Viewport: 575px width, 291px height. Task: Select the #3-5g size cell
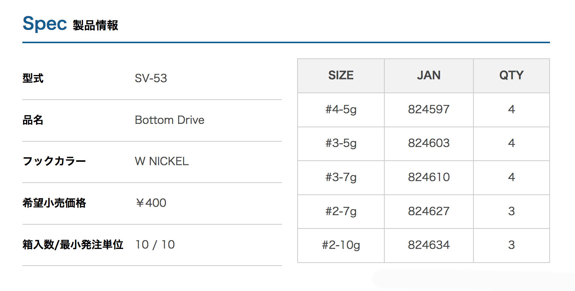click(x=341, y=143)
